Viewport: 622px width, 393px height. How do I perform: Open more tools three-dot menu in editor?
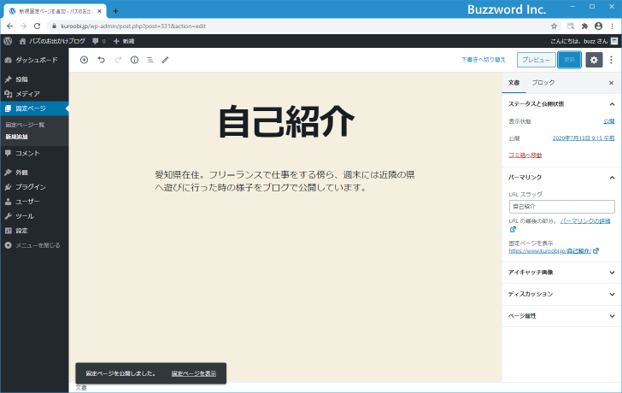[x=611, y=60]
